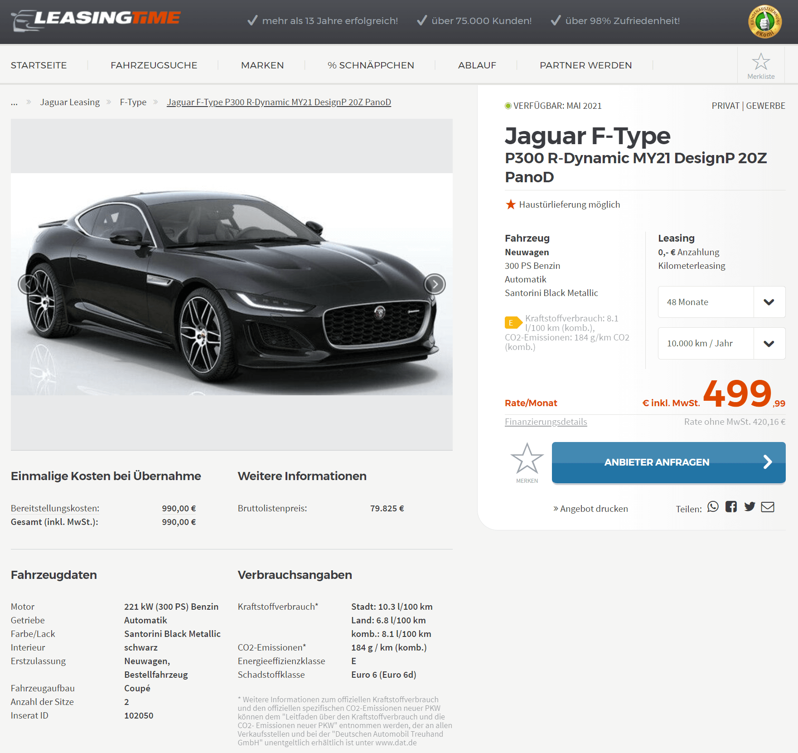
Task: Show previous car image arrow
Action: coord(29,284)
